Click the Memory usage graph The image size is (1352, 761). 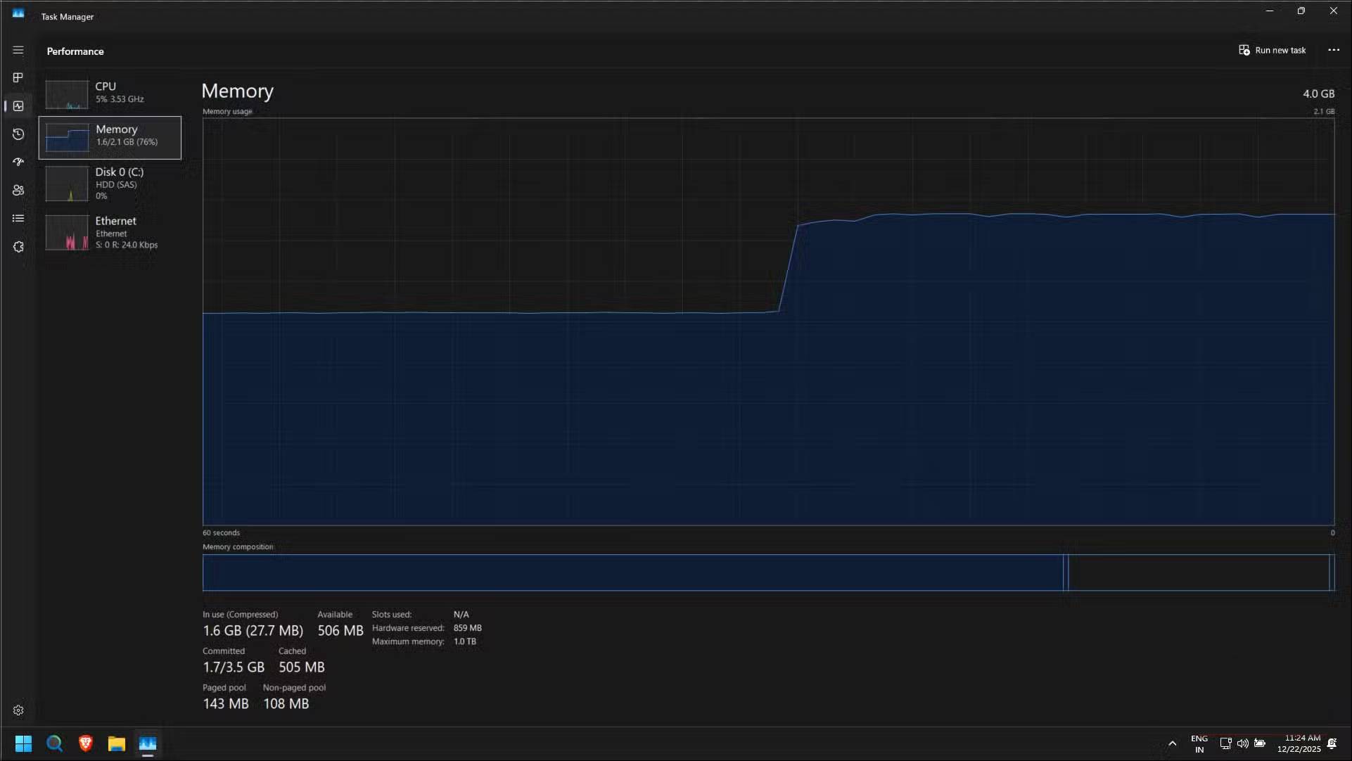768,321
